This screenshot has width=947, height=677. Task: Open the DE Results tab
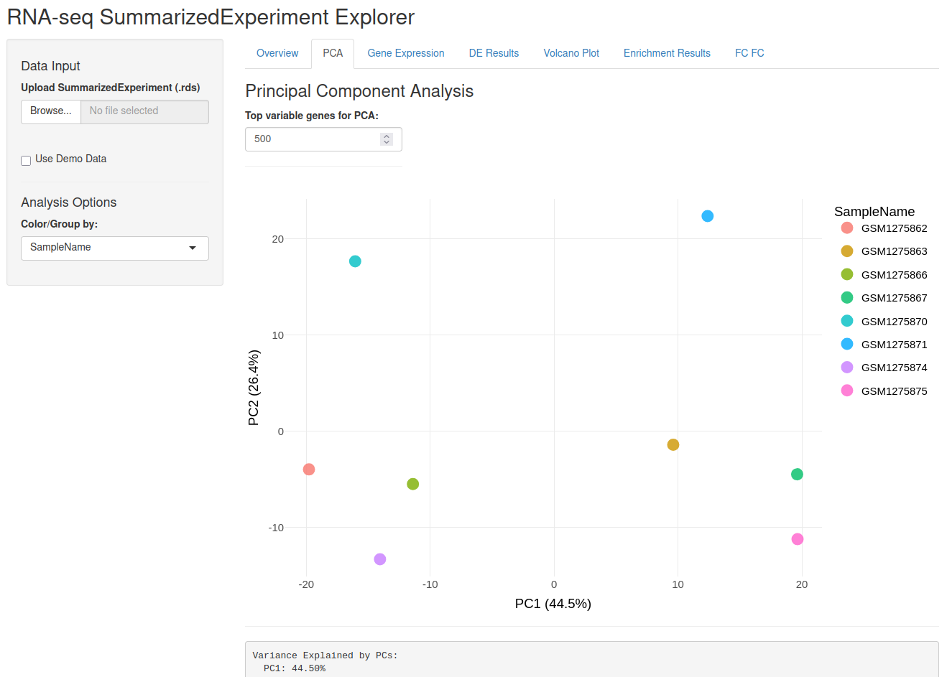[x=494, y=53]
